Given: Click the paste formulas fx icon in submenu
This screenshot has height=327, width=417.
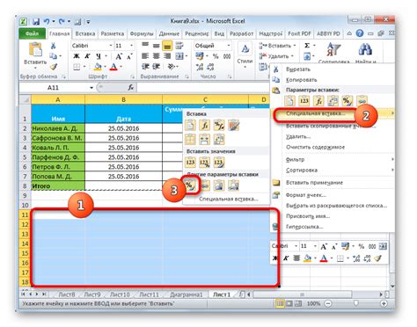Looking at the screenshot, I should [204, 126].
